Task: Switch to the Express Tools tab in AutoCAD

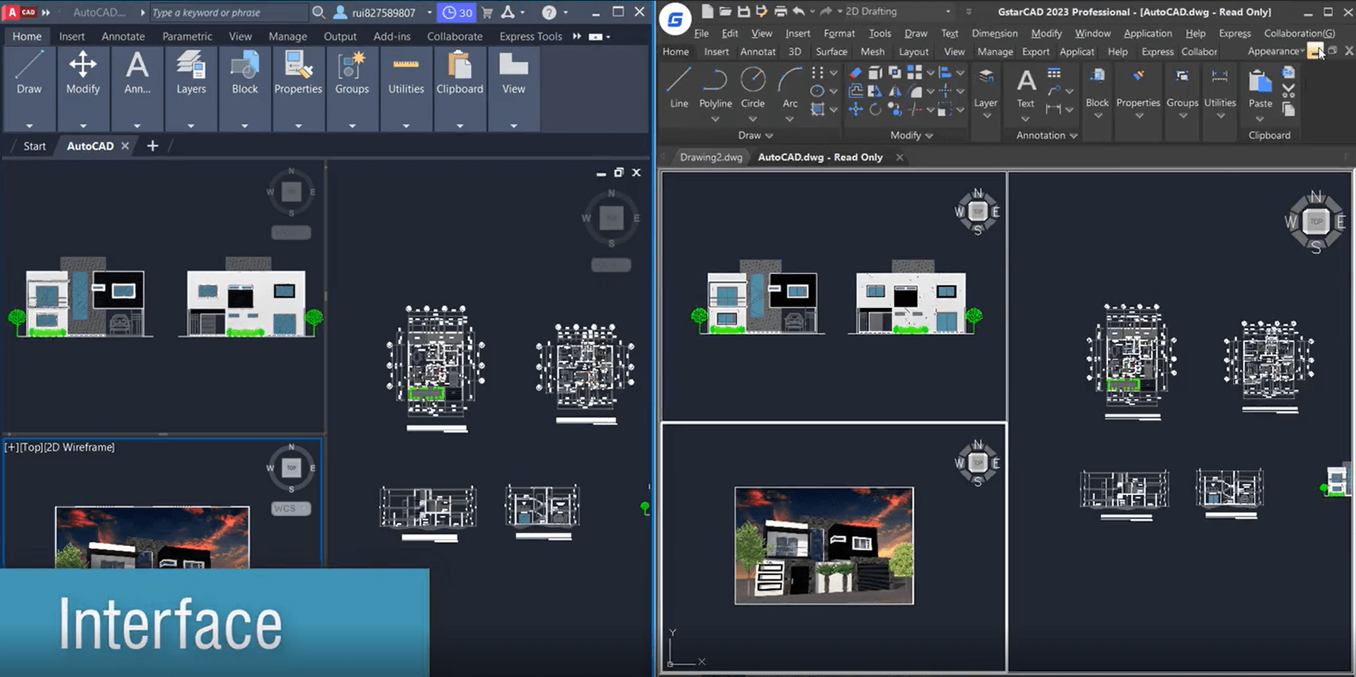Action: [530, 36]
